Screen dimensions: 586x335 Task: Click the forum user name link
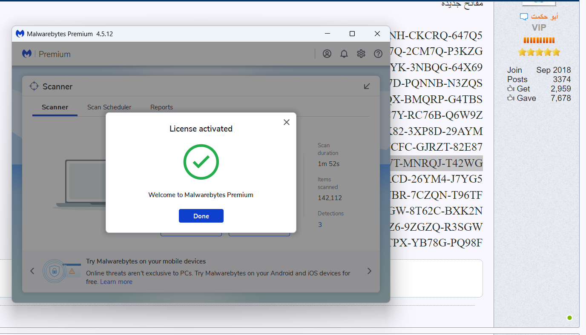coord(544,16)
